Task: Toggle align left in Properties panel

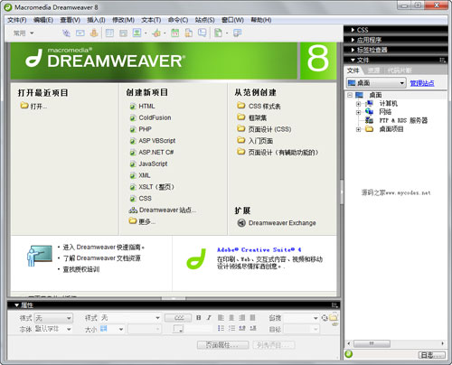Action: point(221,317)
